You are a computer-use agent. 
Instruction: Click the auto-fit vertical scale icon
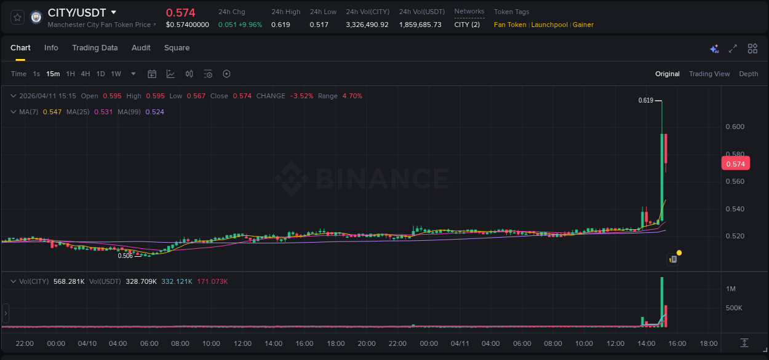(x=744, y=342)
